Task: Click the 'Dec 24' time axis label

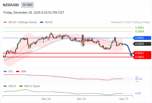Action: point(46,99)
